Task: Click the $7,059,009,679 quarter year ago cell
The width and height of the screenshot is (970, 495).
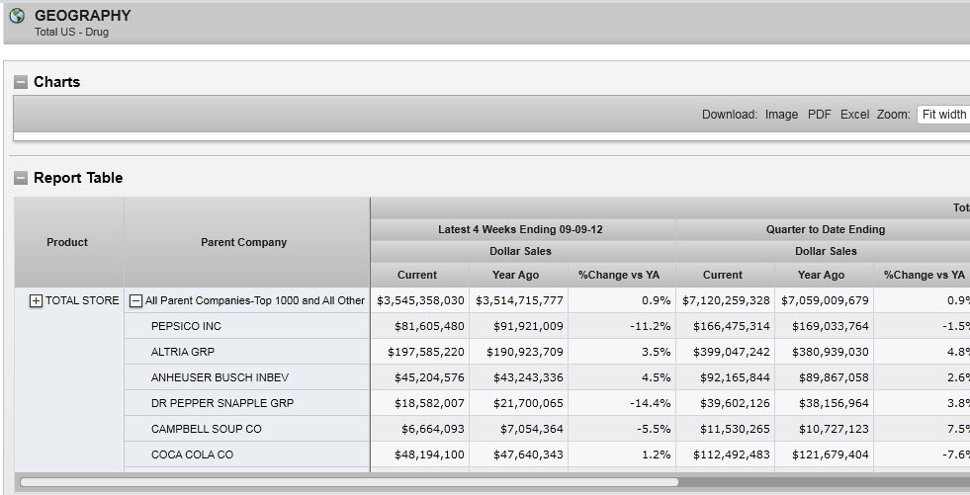Action: [x=825, y=301]
